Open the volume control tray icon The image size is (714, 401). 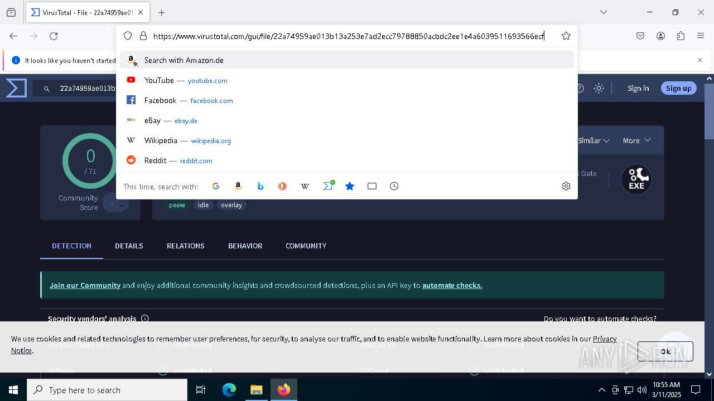(642, 390)
